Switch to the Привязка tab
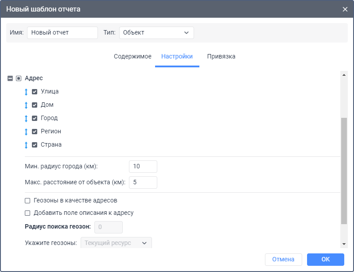The width and height of the screenshot is (354, 272). coord(221,57)
